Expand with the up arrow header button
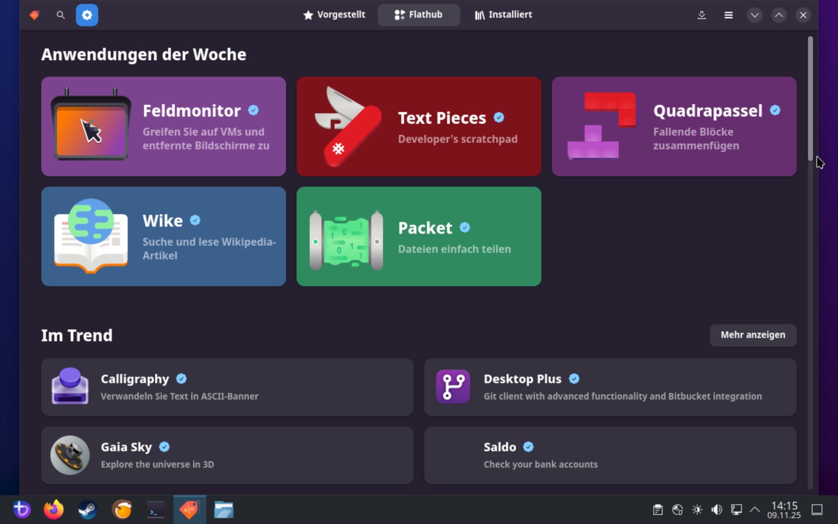Viewport: 838px width, 524px height. 779,15
